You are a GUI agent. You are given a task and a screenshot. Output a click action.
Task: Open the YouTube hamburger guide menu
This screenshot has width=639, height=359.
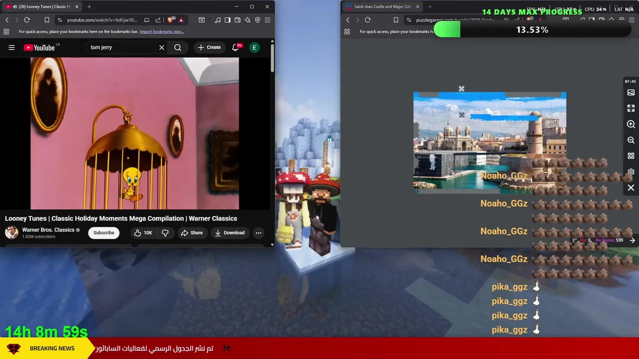coord(11,47)
